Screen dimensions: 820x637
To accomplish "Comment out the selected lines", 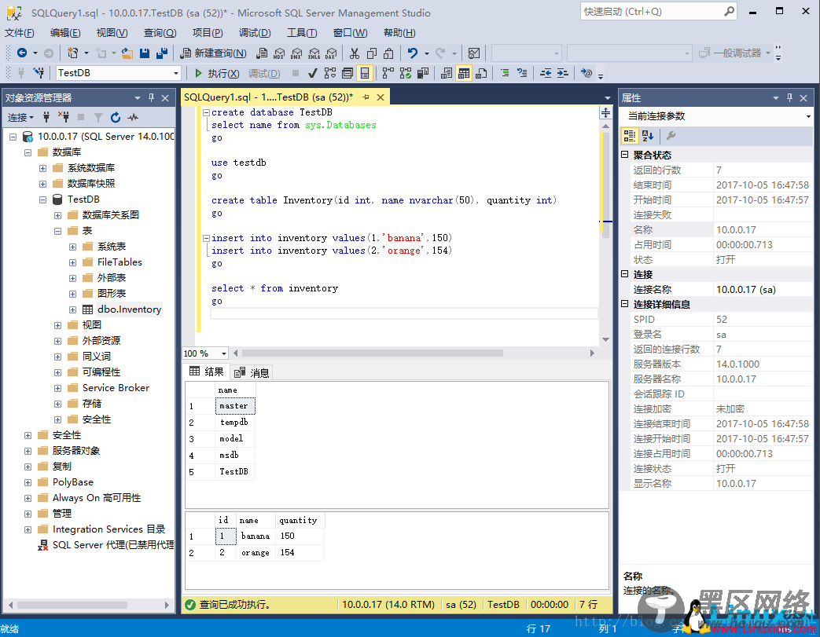I will 505,73.
